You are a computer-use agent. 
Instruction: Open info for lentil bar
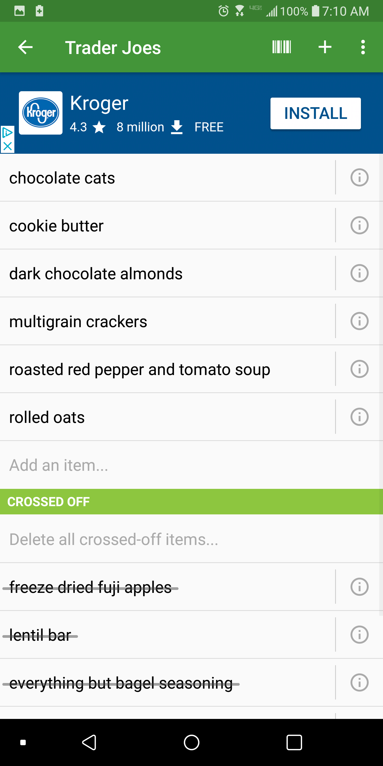[x=359, y=635]
